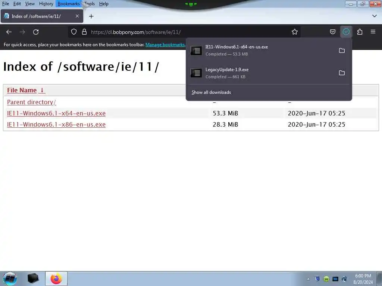Show hidden system tray icons
Image resolution: width=382 pixels, height=286 pixels.
click(x=309, y=279)
